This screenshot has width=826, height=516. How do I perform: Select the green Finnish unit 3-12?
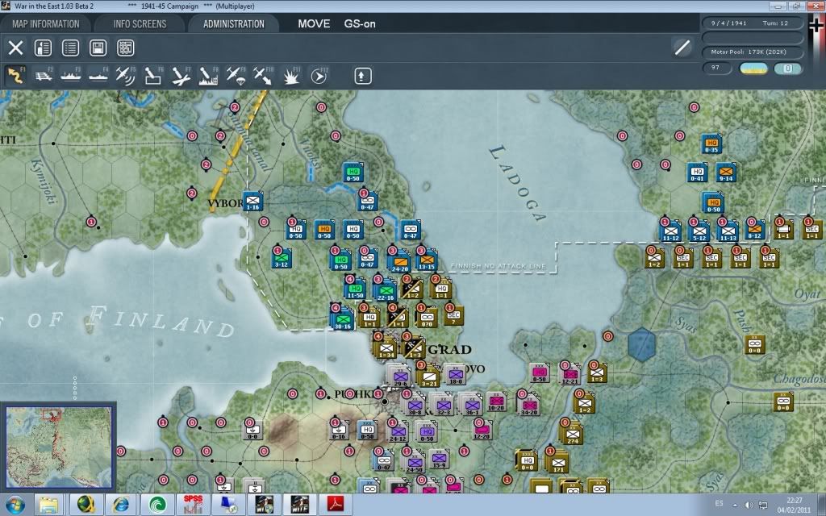[282, 257]
